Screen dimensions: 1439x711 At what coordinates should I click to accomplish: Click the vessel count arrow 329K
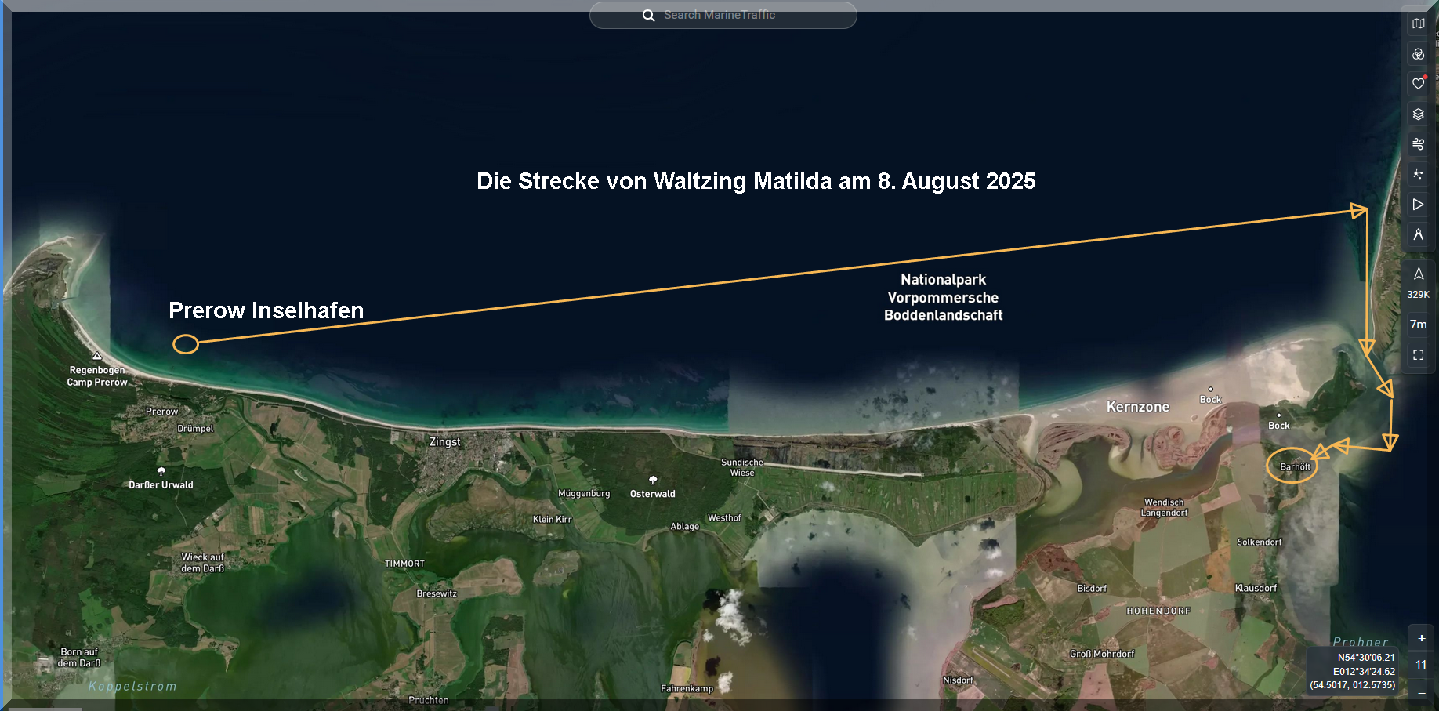pos(1418,282)
